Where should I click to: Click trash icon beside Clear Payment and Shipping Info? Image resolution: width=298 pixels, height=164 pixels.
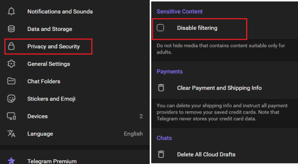(161, 88)
